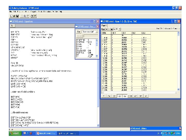Click the UFWD.mmd - Sliders window title bar
186x140 pixels.
[155, 128]
